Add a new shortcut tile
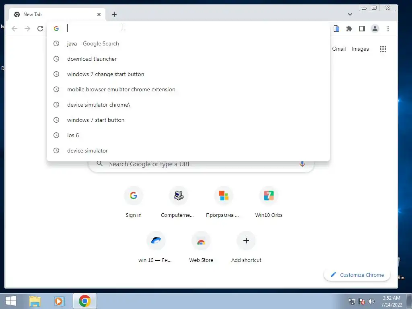 click(246, 247)
